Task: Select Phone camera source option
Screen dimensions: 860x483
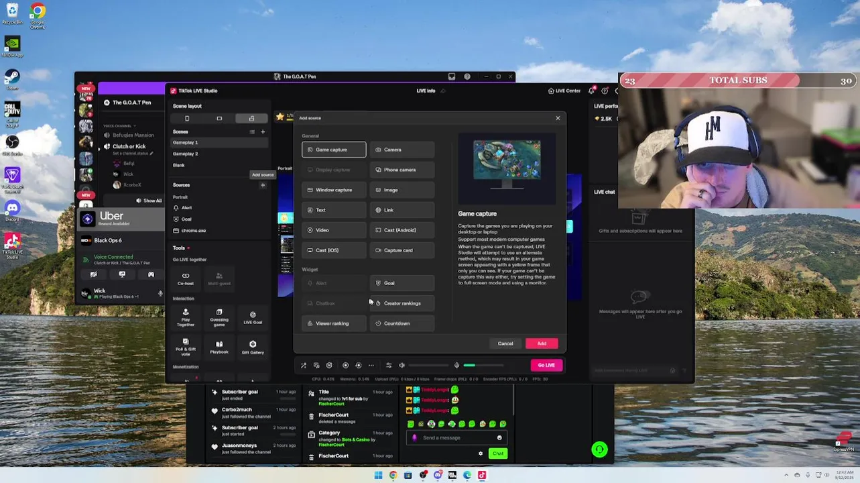Action: pyautogui.click(x=402, y=170)
